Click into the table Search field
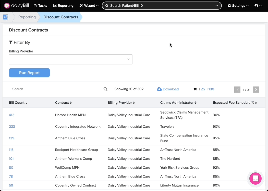The width and height of the screenshot is (268, 191). click(60, 89)
